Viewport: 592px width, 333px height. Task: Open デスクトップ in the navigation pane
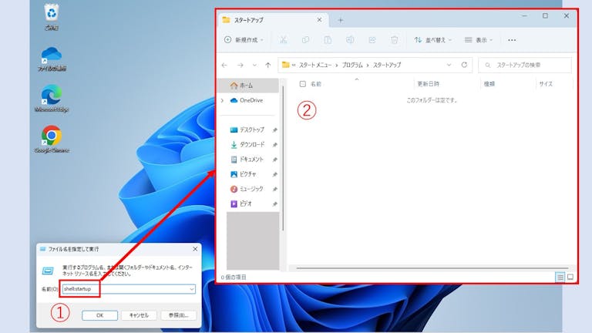pyautogui.click(x=248, y=129)
